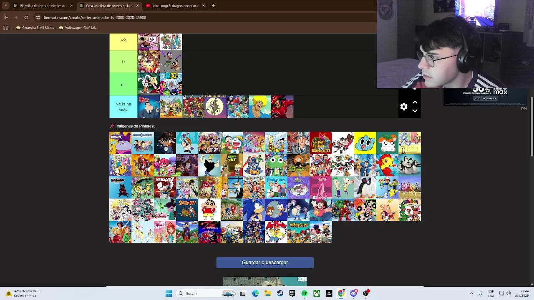Click the page vertical scrollbar
This screenshot has height=300, width=534.
point(531,127)
